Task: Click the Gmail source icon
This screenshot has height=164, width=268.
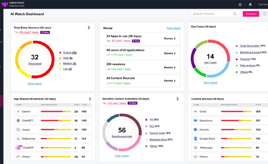Action: (195, 112)
